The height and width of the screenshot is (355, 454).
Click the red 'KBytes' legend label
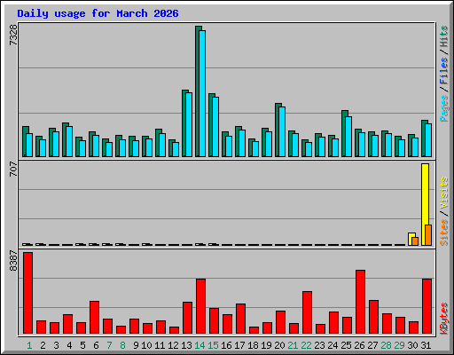click(444, 319)
